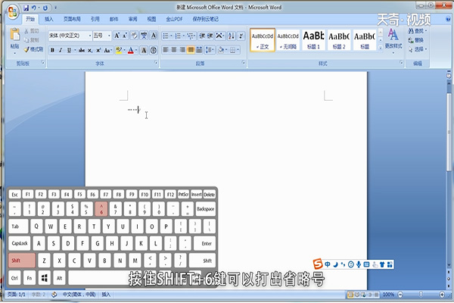Open the 更改样式 change styles menu
Viewport: 454px width, 303px height.
tap(393, 41)
